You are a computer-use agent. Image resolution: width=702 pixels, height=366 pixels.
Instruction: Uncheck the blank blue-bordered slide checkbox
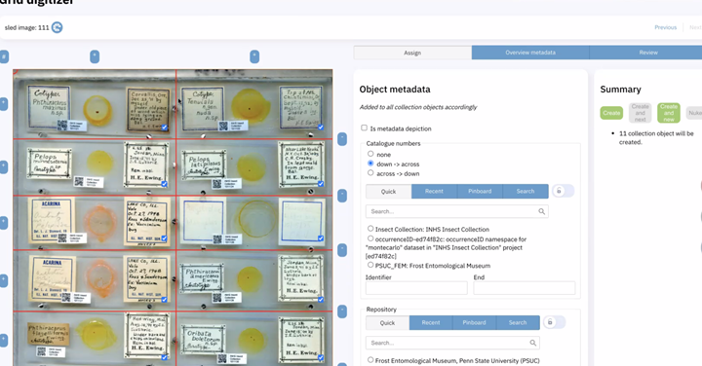(321, 238)
